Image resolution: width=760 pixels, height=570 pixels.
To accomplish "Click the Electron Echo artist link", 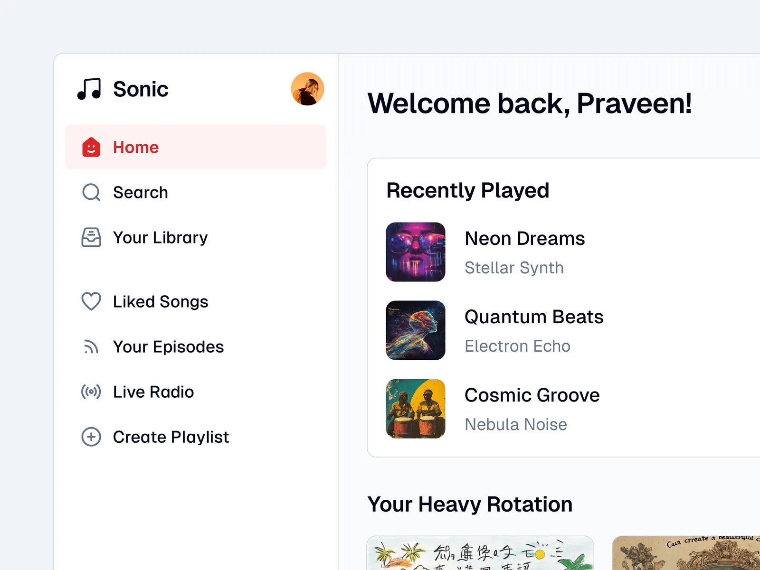I will (517, 346).
